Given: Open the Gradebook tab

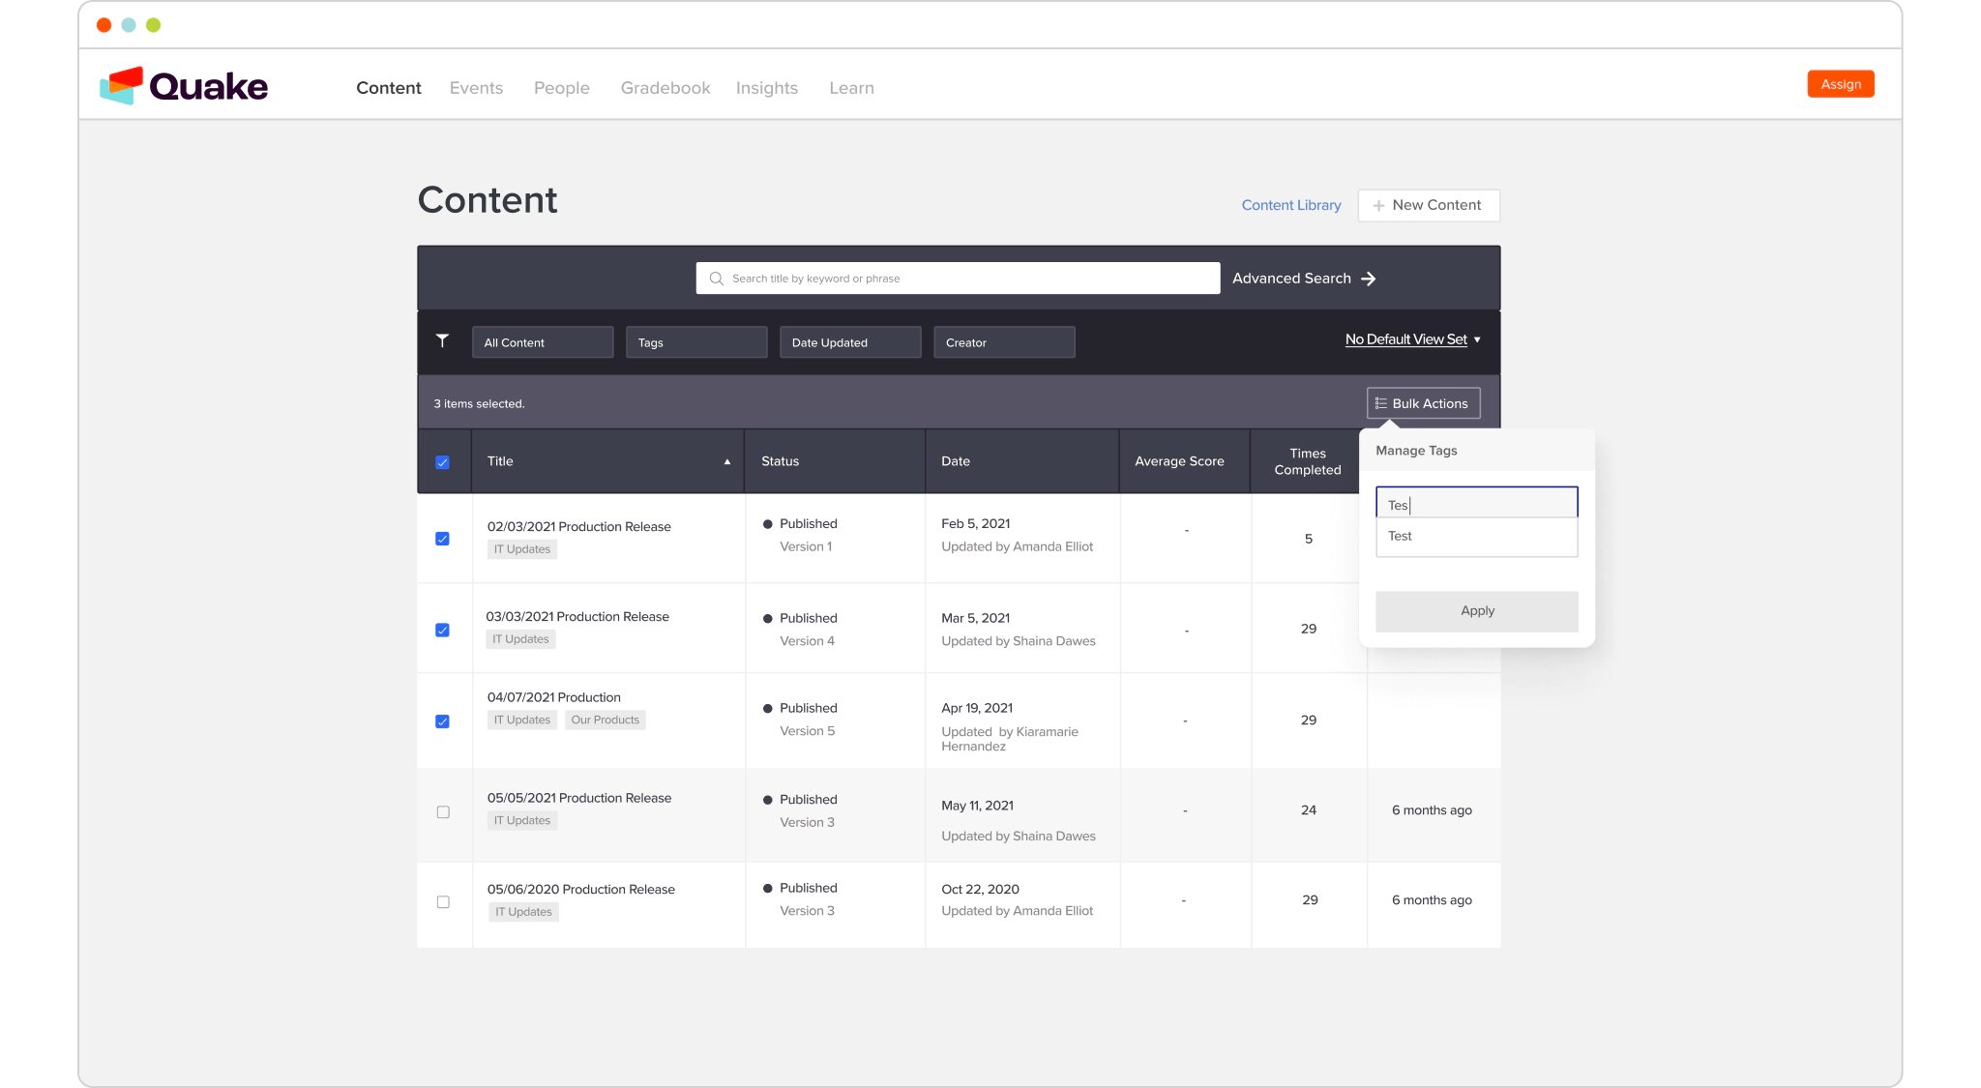Looking at the screenshot, I should (665, 88).
